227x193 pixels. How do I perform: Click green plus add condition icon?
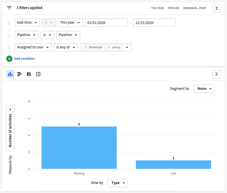coord(9,59)
